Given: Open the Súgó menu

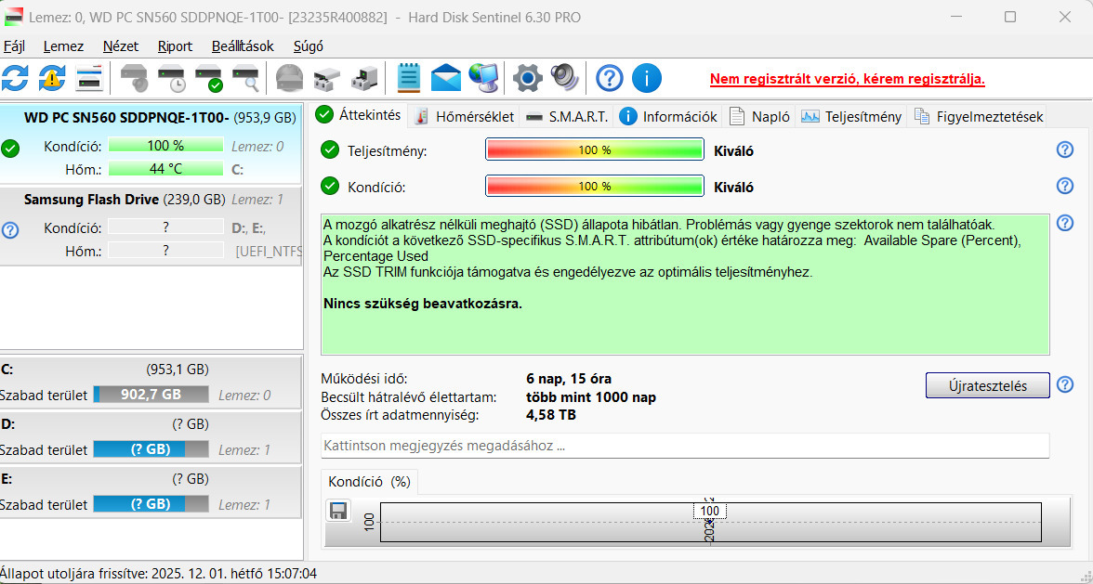Looking at the screenshot, I should [x=309, y=45].
